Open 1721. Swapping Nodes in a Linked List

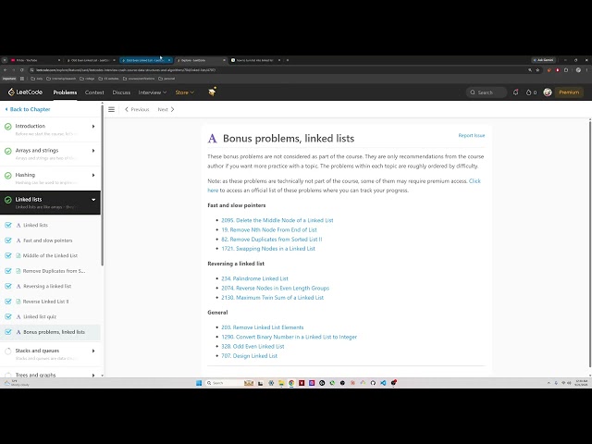click(x=268, y=249)
